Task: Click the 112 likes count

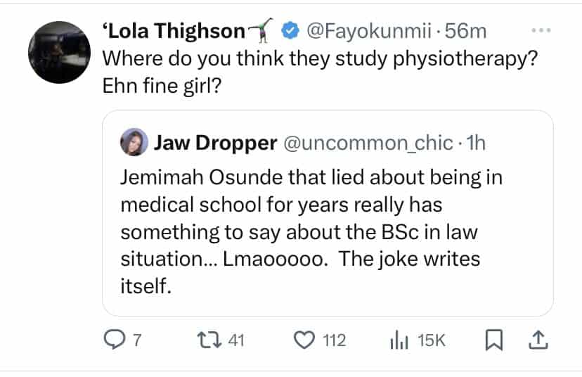Action: tap(334, 340)
